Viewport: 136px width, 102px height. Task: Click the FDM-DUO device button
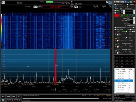[20, 3]
